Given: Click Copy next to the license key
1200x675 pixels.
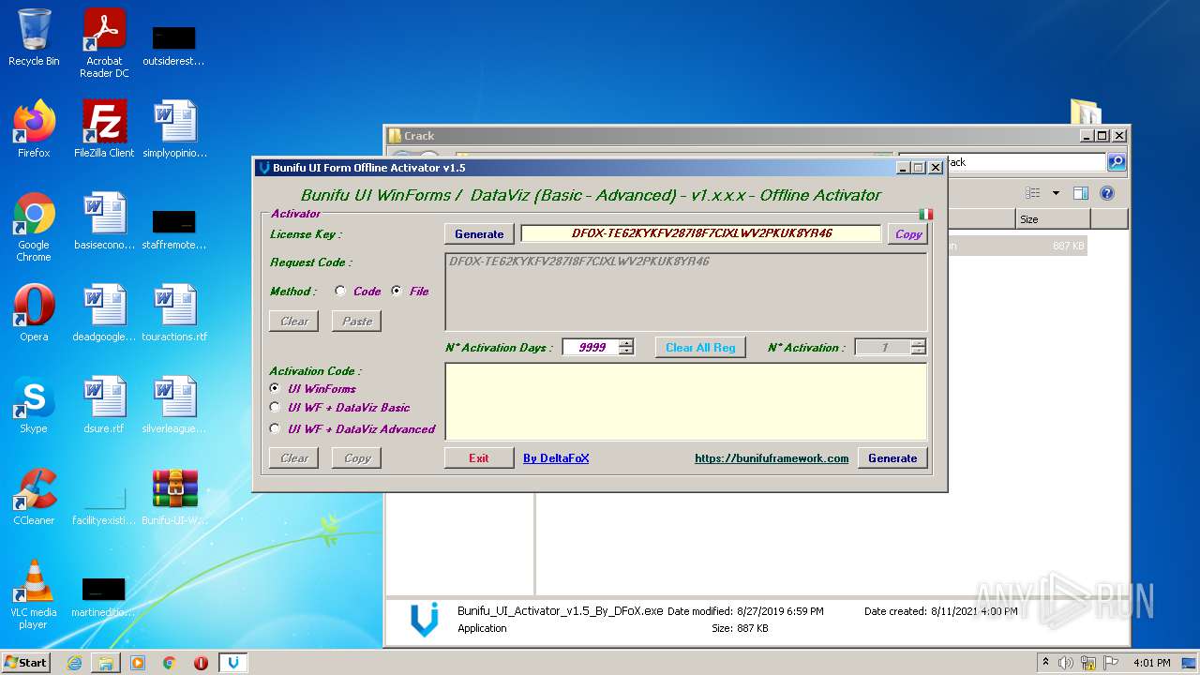Looking at the screenshot, I should [x=908, y=234].
